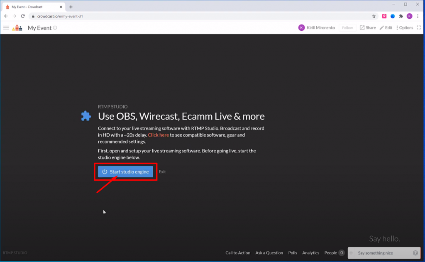This screenshot has height=262, width=425.
Task: Toggle fullscreen mode icon
Action: pos(419,28)
